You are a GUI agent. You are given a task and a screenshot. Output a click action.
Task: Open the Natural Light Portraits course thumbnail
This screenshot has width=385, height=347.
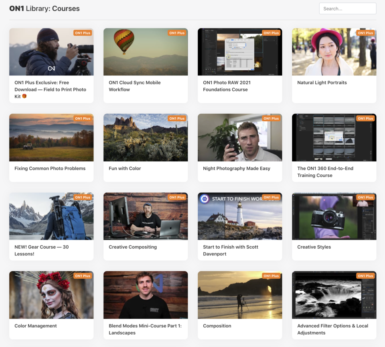coord(334,52)
